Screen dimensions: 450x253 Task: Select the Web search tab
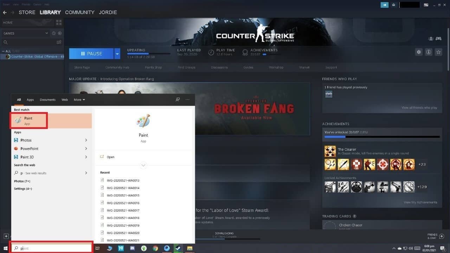(x=65, y=100)
